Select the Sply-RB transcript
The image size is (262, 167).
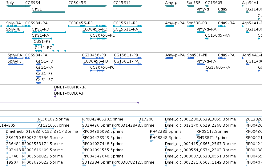click(15, 32)
